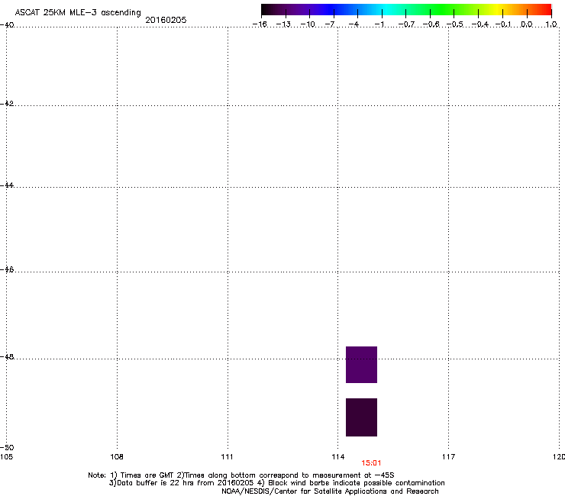The height and width of the screenshot is (496, 565).
Task: Click the -13 color scale label
Action: click(283, 24)
